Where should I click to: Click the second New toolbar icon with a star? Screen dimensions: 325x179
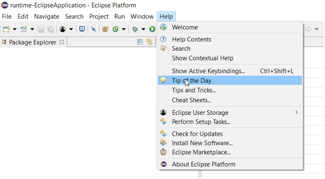point(24,29)
